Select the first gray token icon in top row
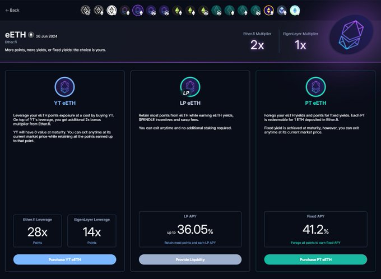The width and height of the screenshot is (381, 279). pyautogui.click(x=86, y=11)
